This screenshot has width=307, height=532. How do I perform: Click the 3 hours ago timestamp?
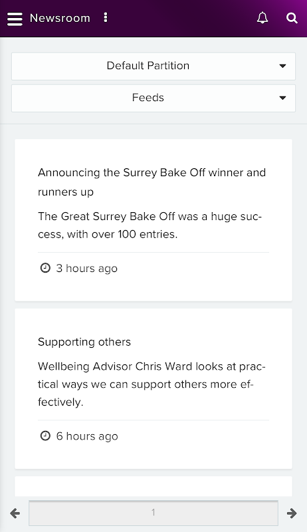point(87,269)
